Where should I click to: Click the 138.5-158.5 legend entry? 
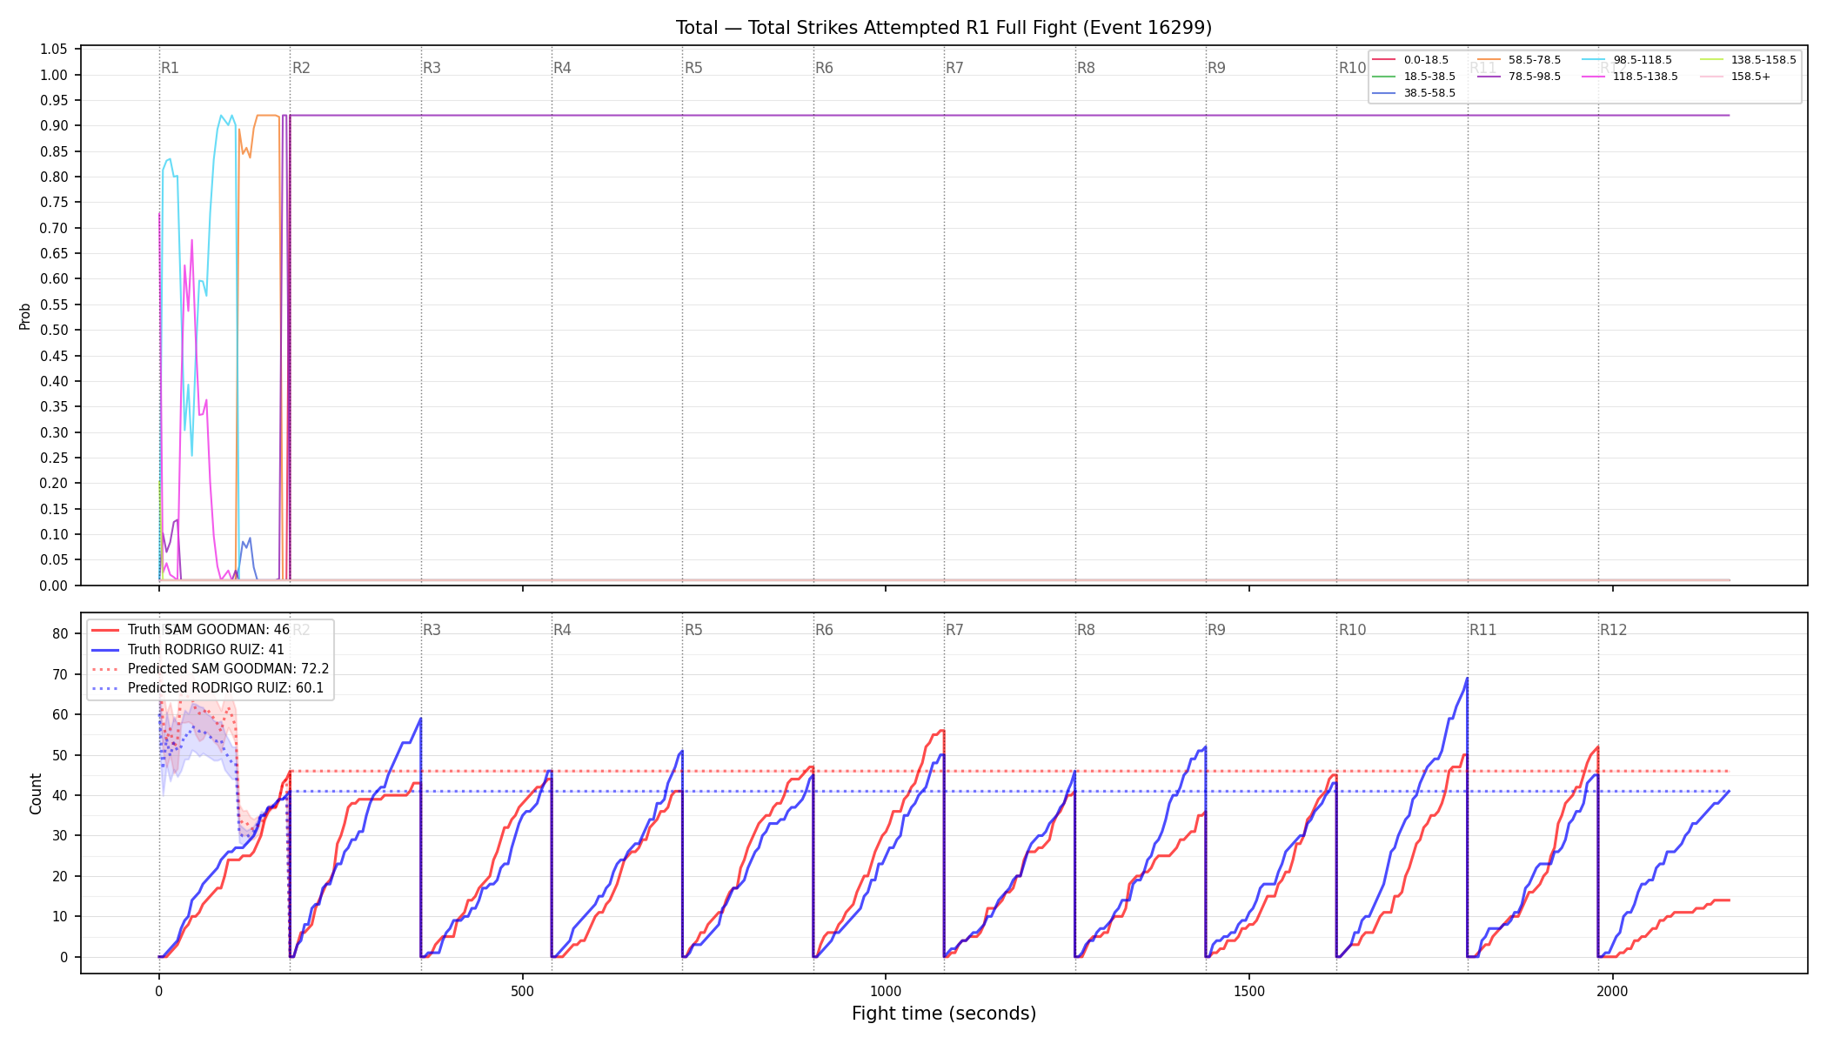[x=1748, y=60]
